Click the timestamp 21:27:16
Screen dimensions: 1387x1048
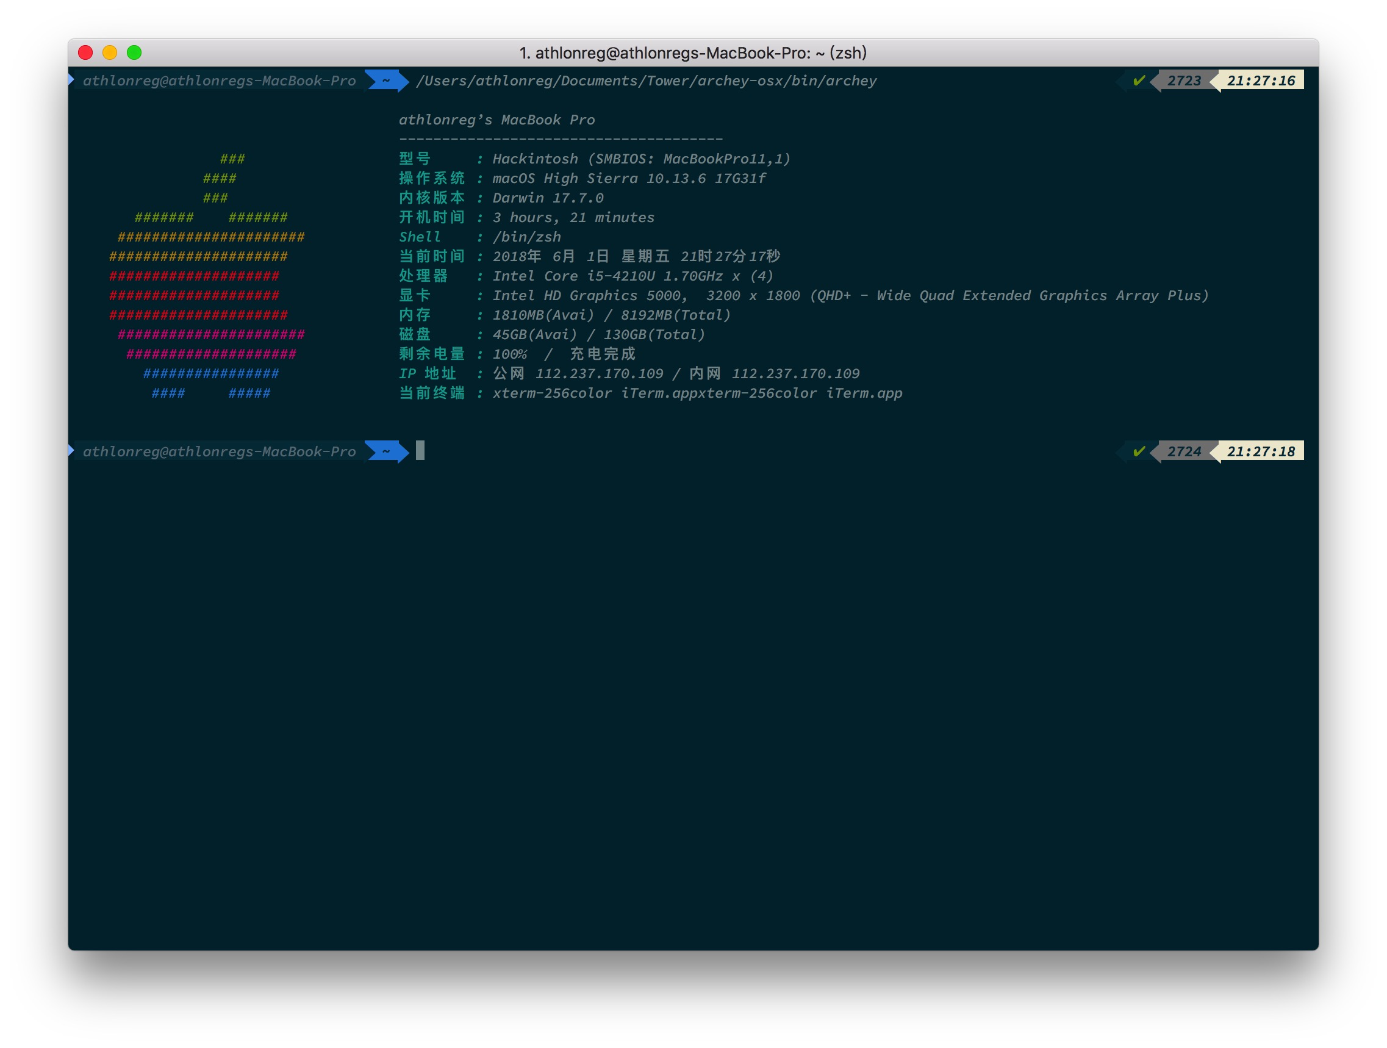point(1261,81)
